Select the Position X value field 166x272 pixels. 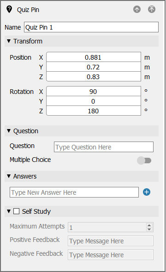[94, 57]
